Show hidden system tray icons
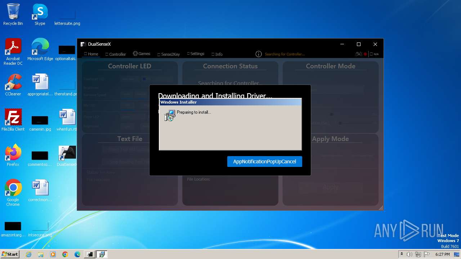The image size is (461, 259). [402, 254]
